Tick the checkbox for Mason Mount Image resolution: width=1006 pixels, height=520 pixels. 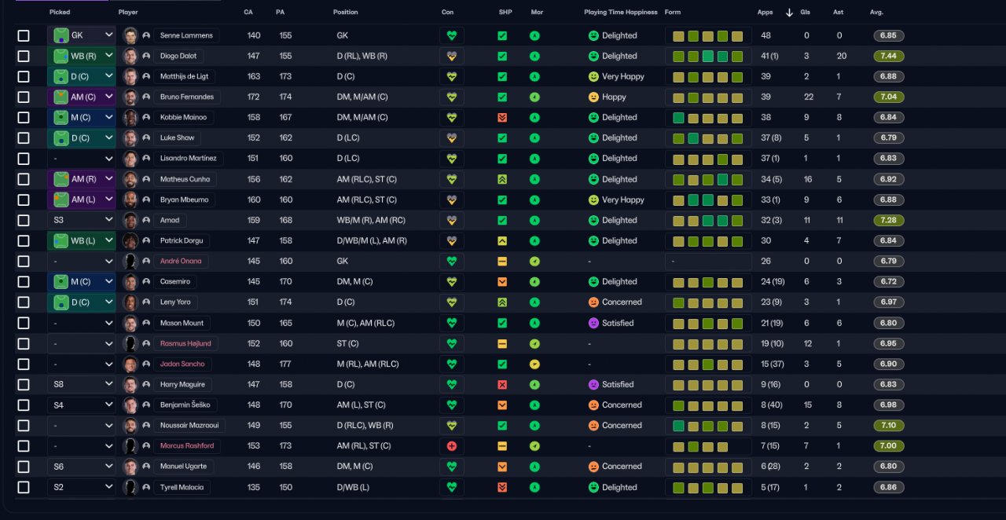[24, 323]
